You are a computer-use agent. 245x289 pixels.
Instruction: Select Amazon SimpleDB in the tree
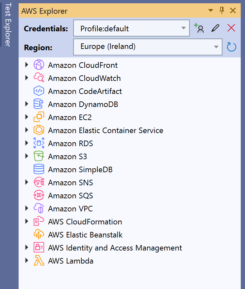coord(80,170)
